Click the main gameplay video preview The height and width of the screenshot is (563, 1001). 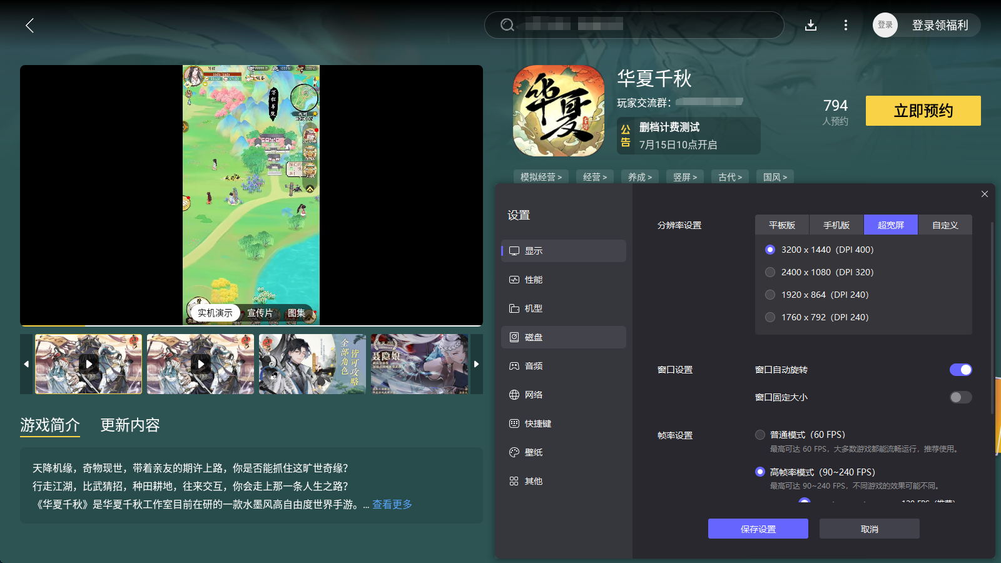tap(252, 195)
